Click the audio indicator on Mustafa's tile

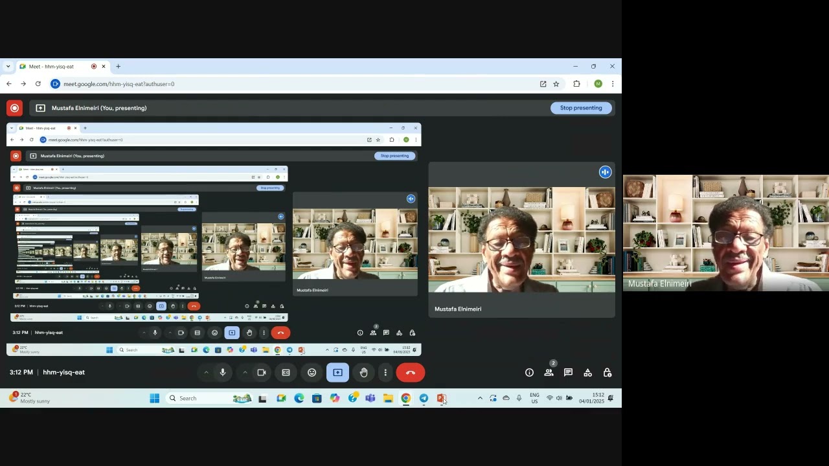coord(605,172)
